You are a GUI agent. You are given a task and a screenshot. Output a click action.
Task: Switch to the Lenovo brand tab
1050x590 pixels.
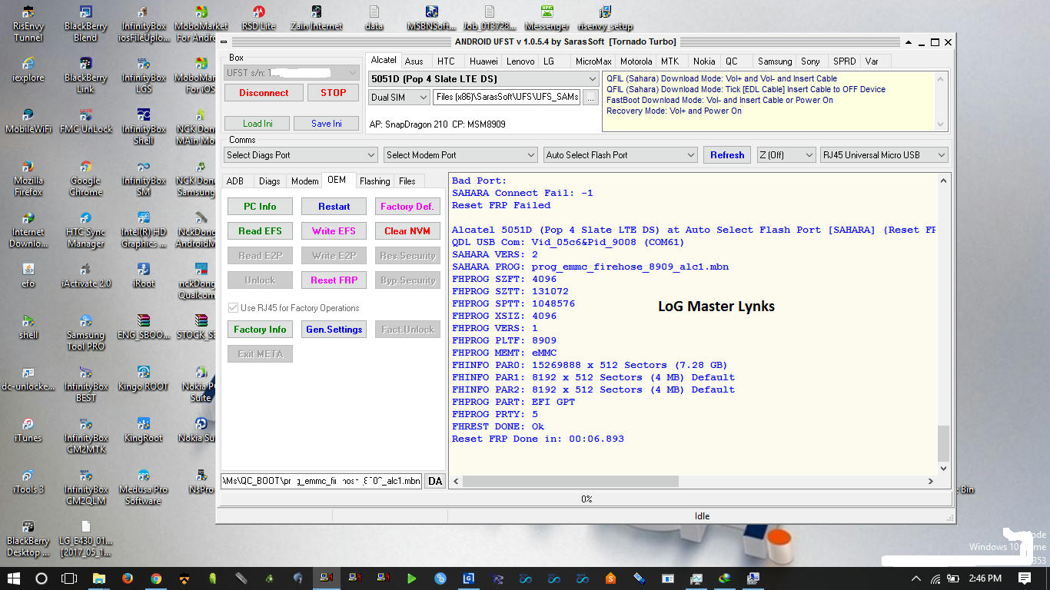pyautogui.click(x=520, y=61)
